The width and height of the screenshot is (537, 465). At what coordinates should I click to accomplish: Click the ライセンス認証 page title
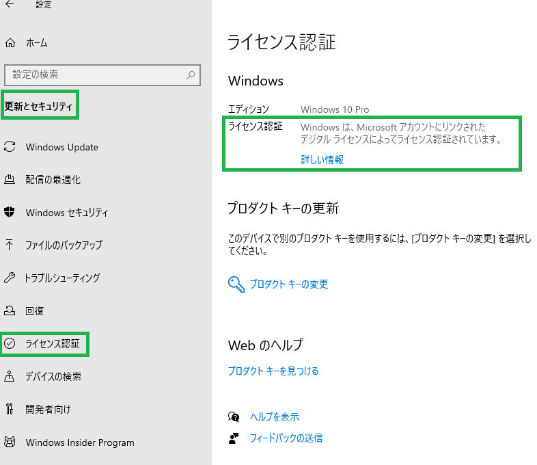[281, 42]
